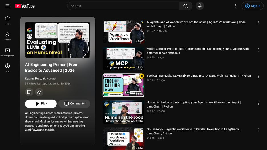The image size is (267, 150).
Task: Open Agents vs Workflows video thumbnail
Action: click(x=124, y=32)
